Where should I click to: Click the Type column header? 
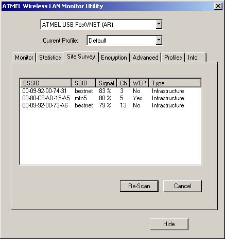(175, 83)
